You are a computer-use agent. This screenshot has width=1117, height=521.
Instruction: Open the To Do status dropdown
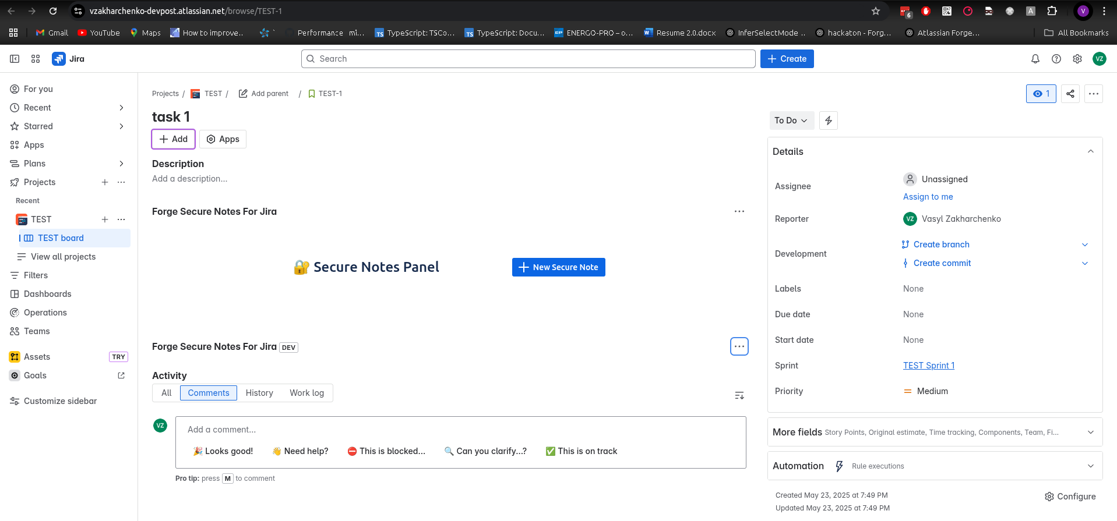point(791,120)
